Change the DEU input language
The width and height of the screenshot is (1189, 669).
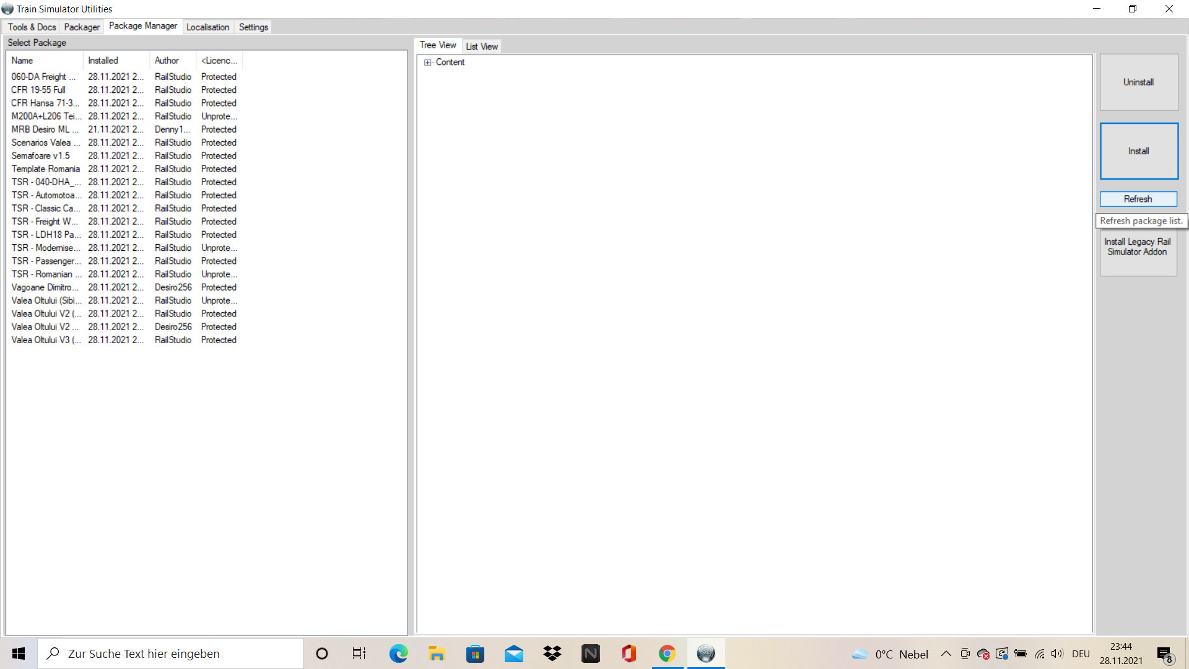[1081, 654]
